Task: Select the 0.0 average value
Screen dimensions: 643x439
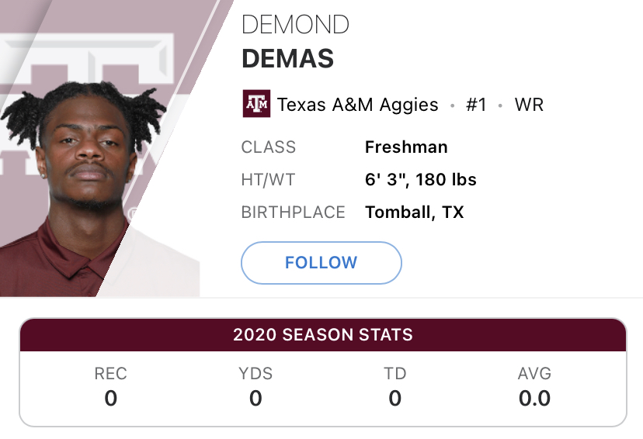Action: (534, 399)
